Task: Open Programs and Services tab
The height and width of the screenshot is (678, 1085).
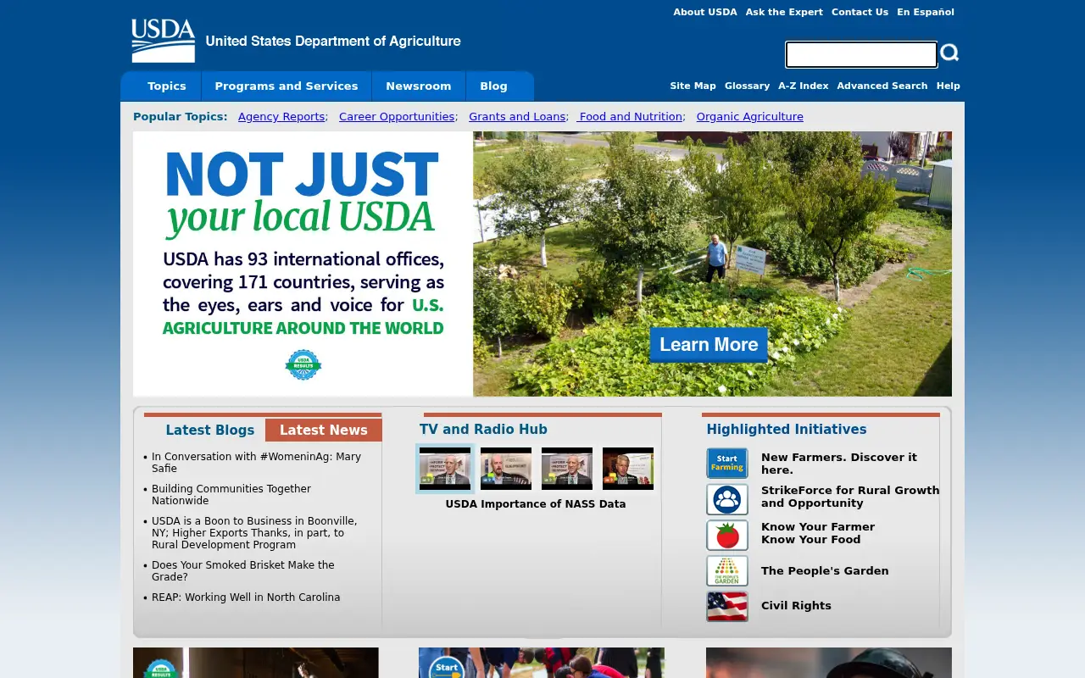Action: point(287,86)
